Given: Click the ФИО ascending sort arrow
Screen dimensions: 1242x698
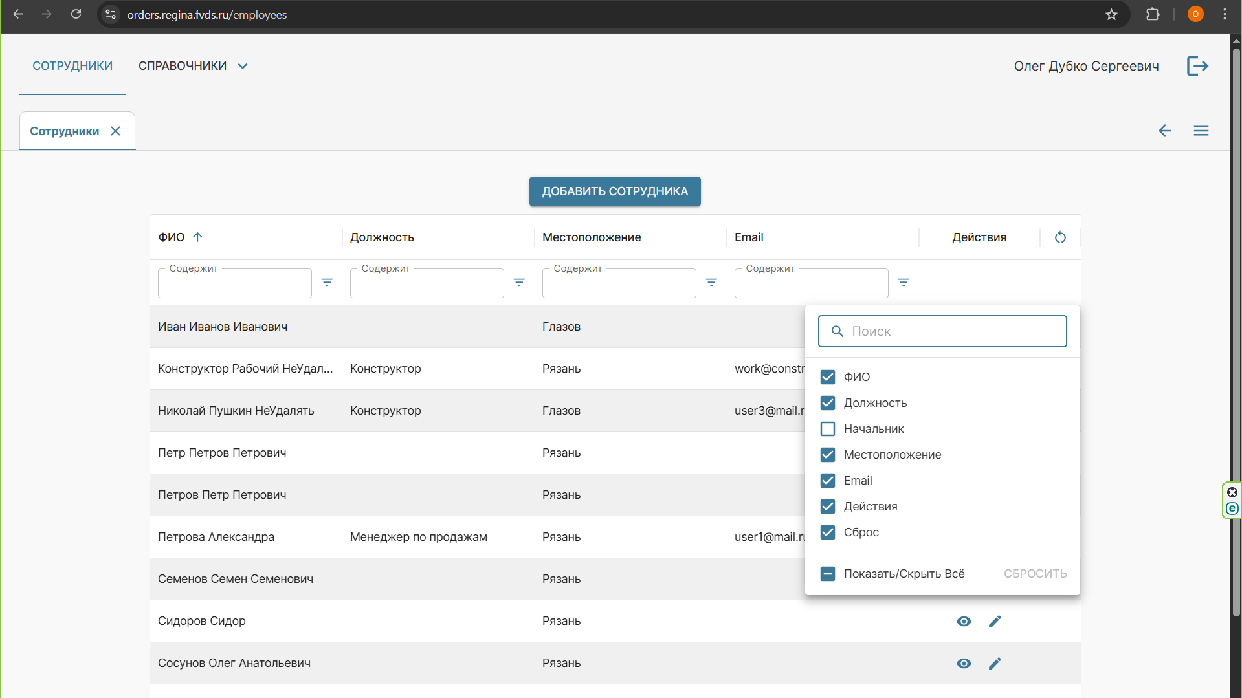Looking at the screenshot, I should 198,237.
